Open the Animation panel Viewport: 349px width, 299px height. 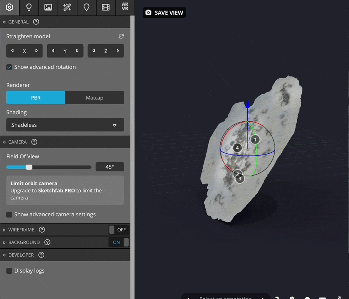[106, 8]
